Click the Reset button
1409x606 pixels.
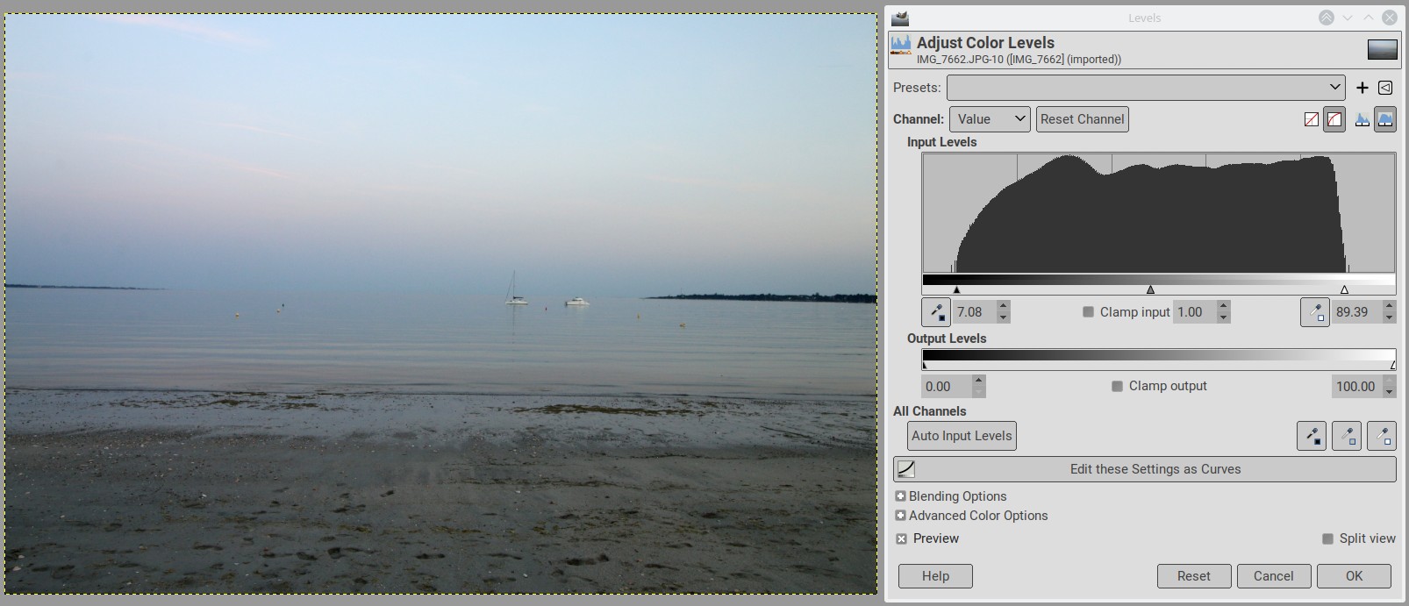(1193, 576)
